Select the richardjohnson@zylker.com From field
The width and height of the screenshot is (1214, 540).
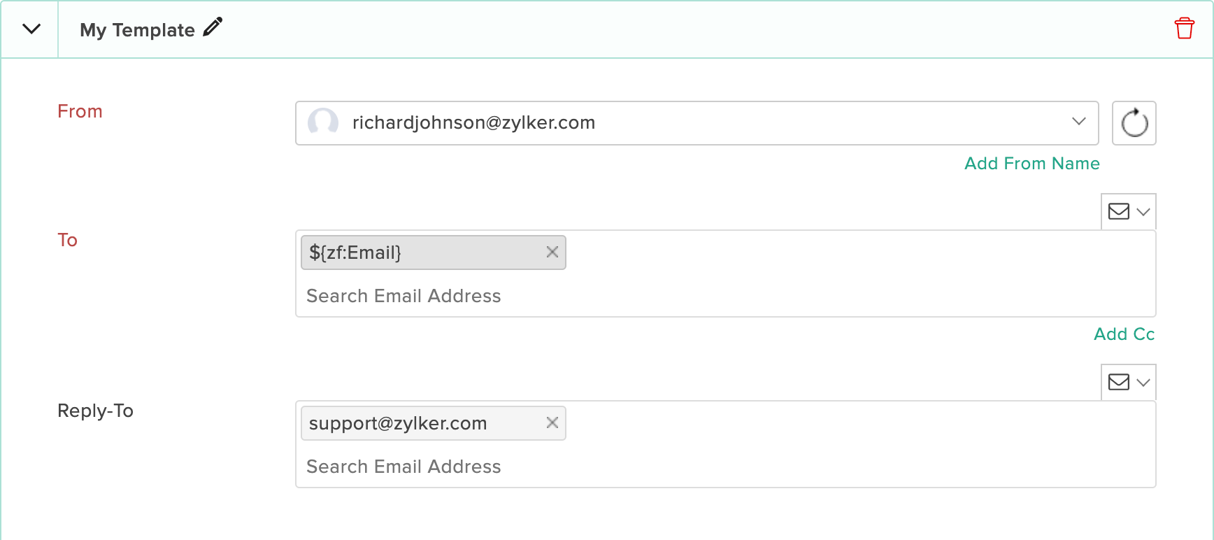tap(697, 123)
